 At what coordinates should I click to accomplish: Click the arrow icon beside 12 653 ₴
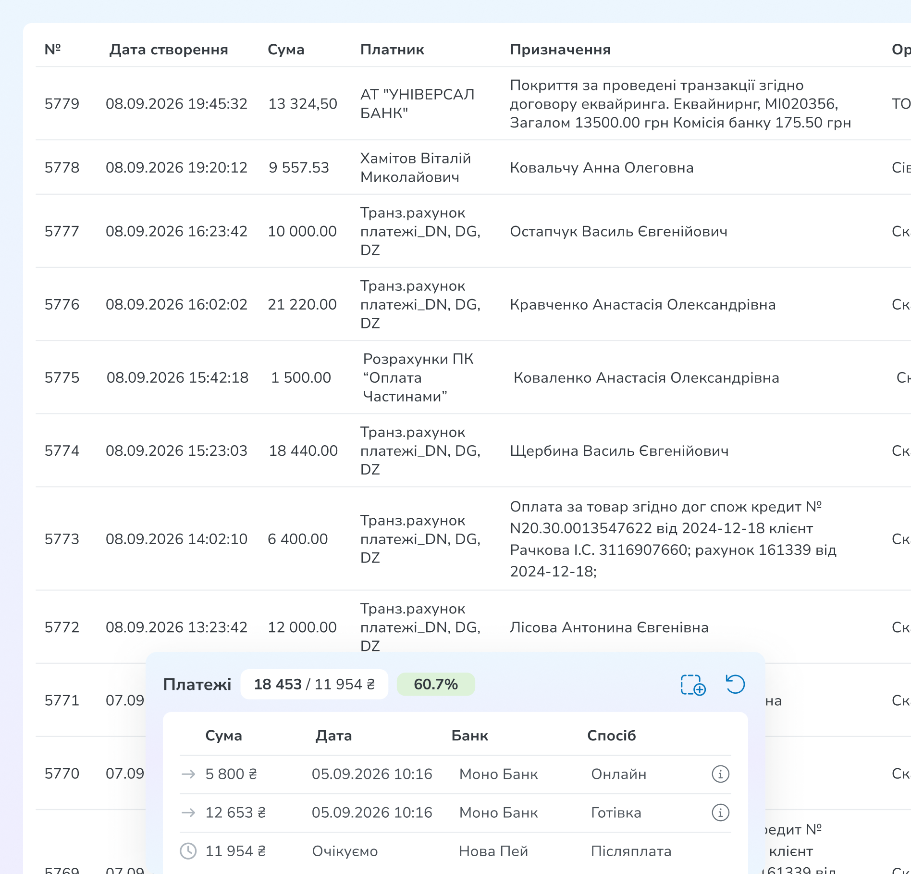tap(188, 812)
